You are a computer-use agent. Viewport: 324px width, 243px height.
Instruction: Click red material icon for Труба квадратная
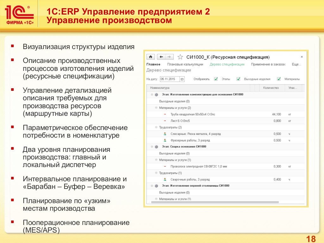click(x=165, y=114)
